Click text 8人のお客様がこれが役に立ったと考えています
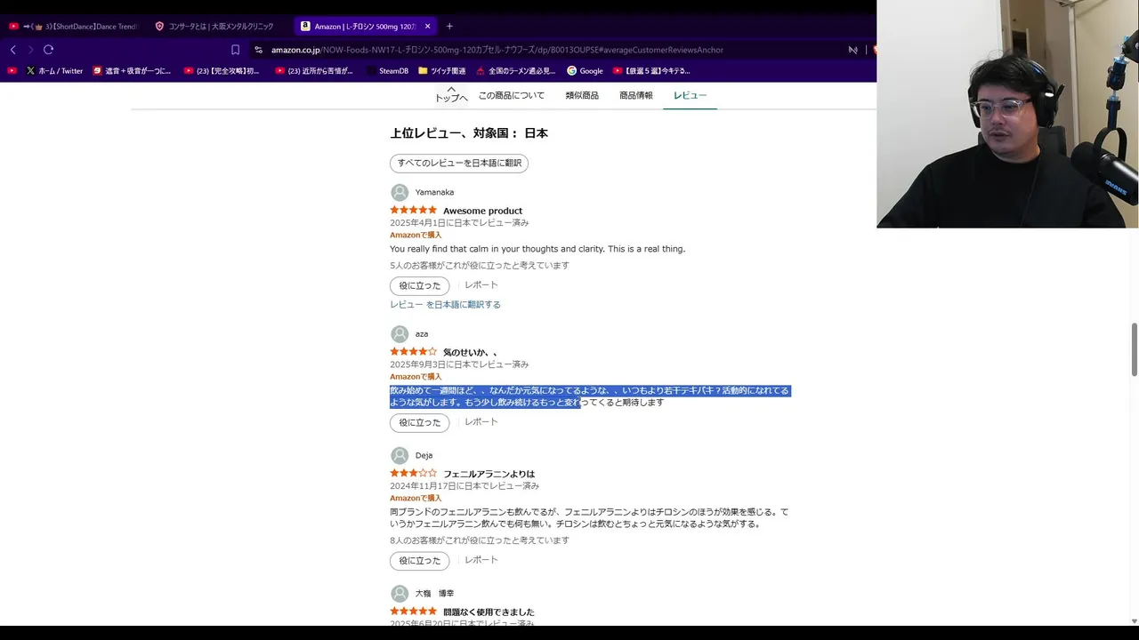 (480, 540)
